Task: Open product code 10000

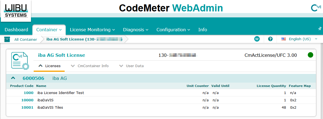Action: 27,100
